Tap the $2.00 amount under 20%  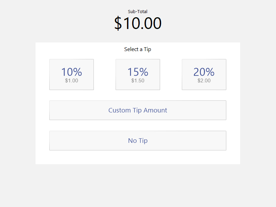204,81
